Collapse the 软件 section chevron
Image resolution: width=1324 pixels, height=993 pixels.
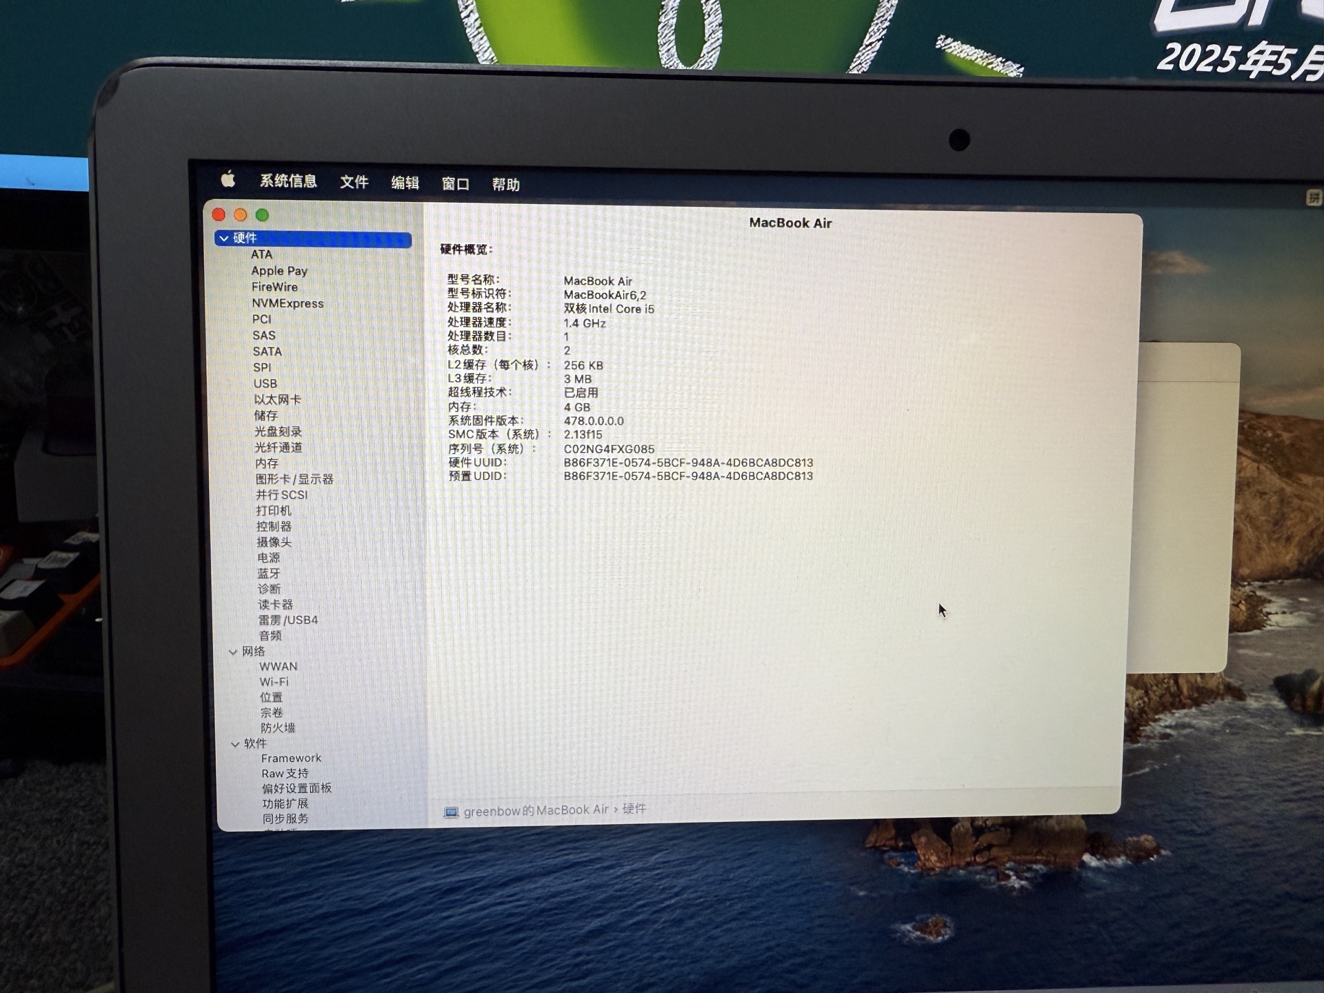tap(235, 744)
